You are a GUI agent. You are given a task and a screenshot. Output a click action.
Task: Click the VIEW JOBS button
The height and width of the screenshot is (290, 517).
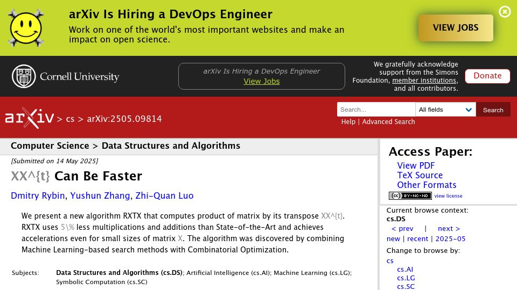(456, 27)
